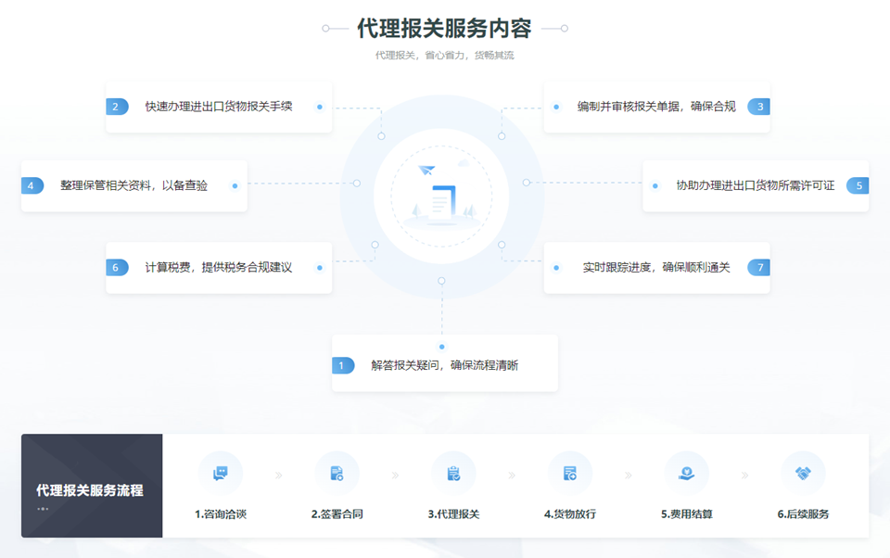The height and width of the screenshot is (558, 890).
Task: Click the 代理报关服务流程 dark panel
Action: [92, 486]
